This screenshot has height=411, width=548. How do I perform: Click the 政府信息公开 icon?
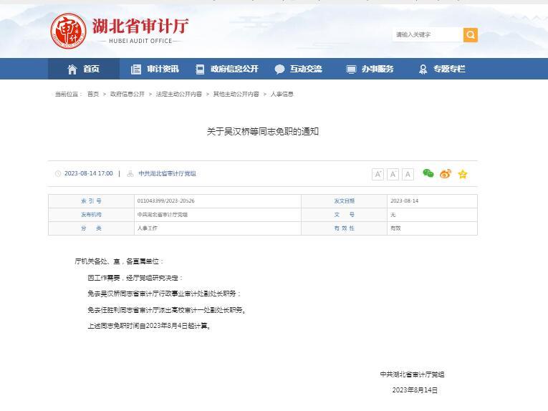pyautogui.click(x=200, y=69)
